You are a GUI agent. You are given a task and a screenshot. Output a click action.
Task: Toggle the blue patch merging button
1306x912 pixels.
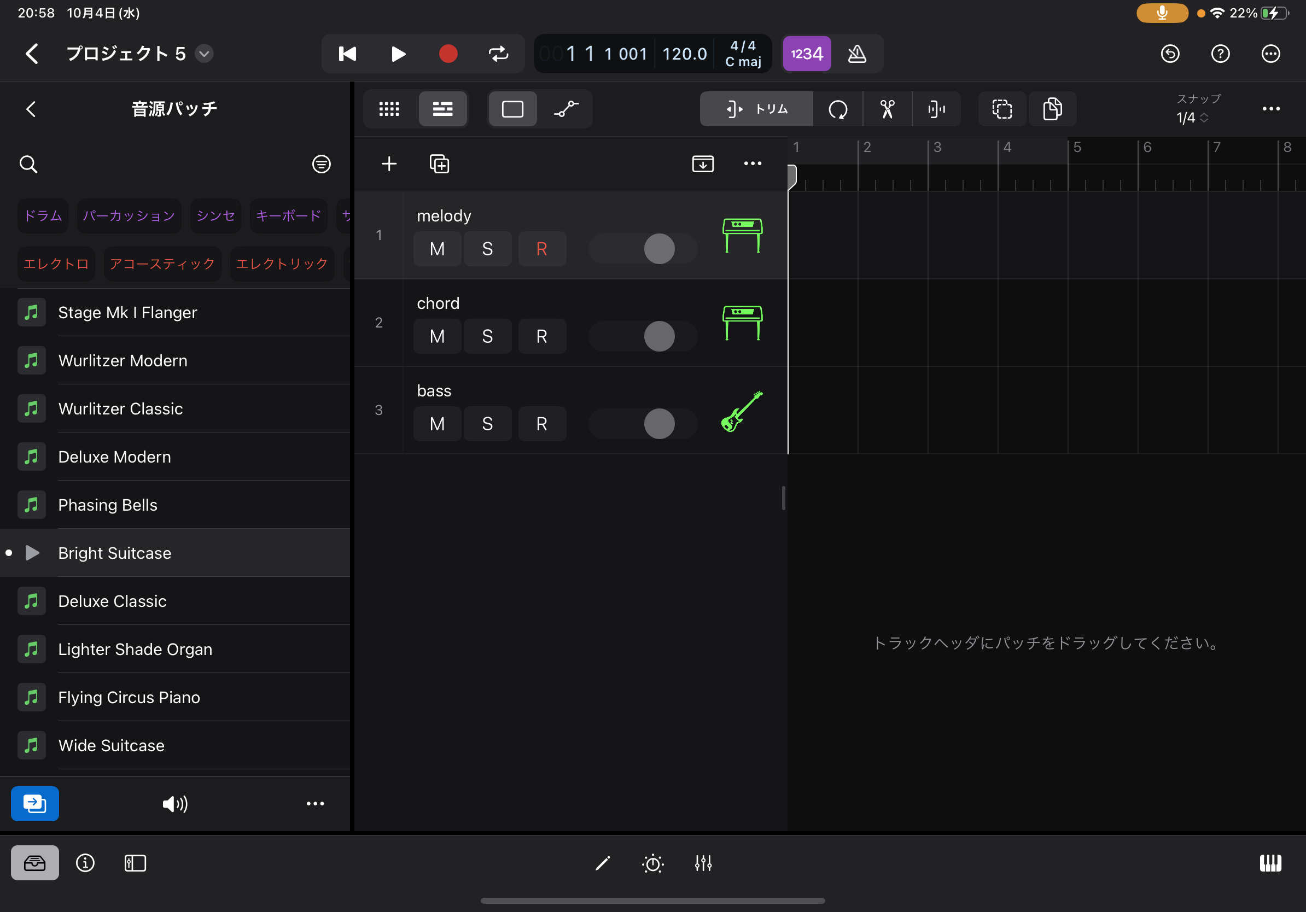(34, 804)
